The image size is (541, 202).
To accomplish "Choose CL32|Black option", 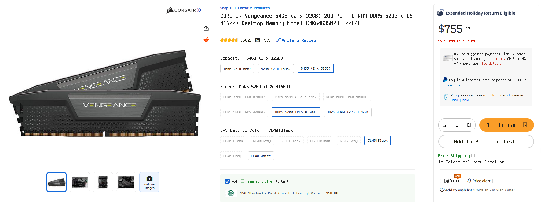I will pyautogui.click(x=291, y=141).
